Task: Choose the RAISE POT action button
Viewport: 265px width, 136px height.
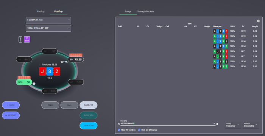Action: point(89,105)
